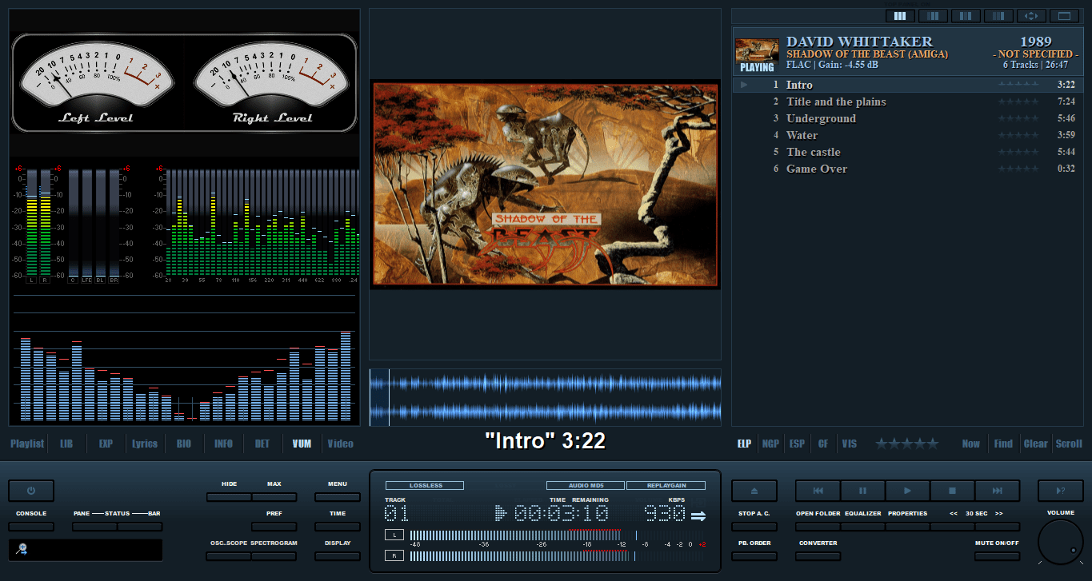The width and height of the screenshot is (1092, 581).
Task: Click the waveform seekbar
Action: (545, 397)
